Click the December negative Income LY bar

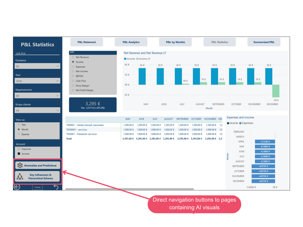point(276,91)
